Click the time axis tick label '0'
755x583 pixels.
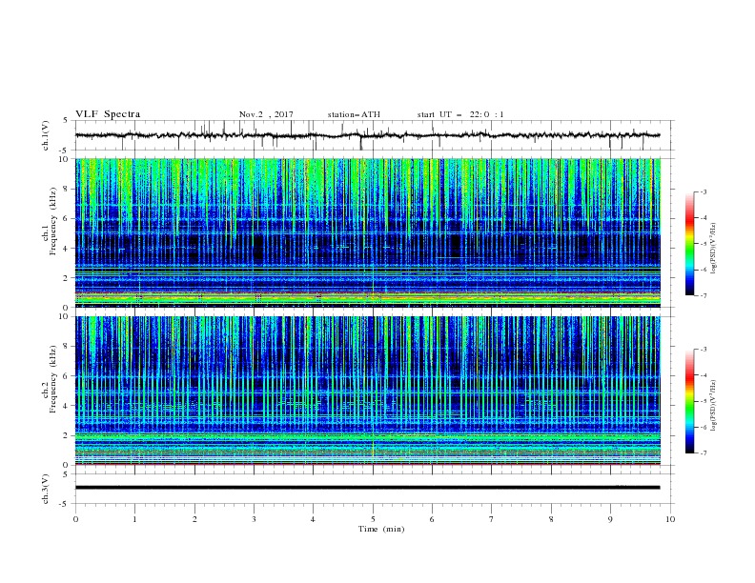coord(75,519)
